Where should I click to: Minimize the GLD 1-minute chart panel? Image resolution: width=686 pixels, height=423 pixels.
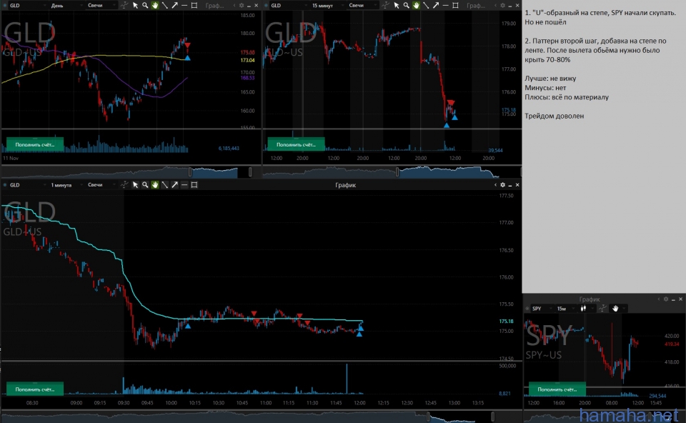(x=509, y=185)
